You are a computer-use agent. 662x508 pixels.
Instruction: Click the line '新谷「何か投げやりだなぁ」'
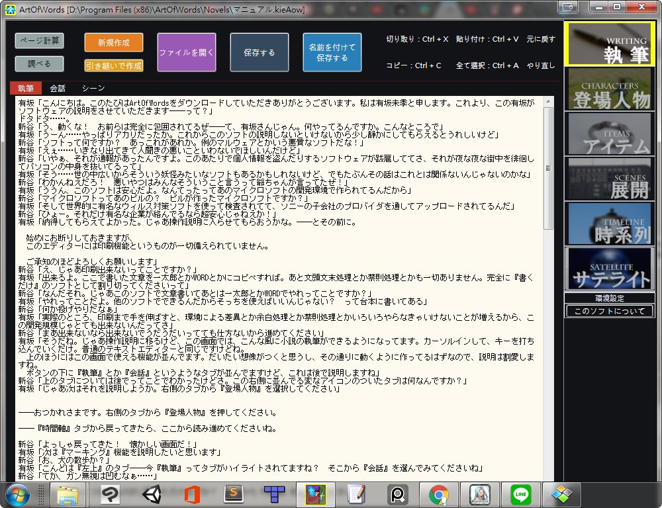tap(68, 310)
